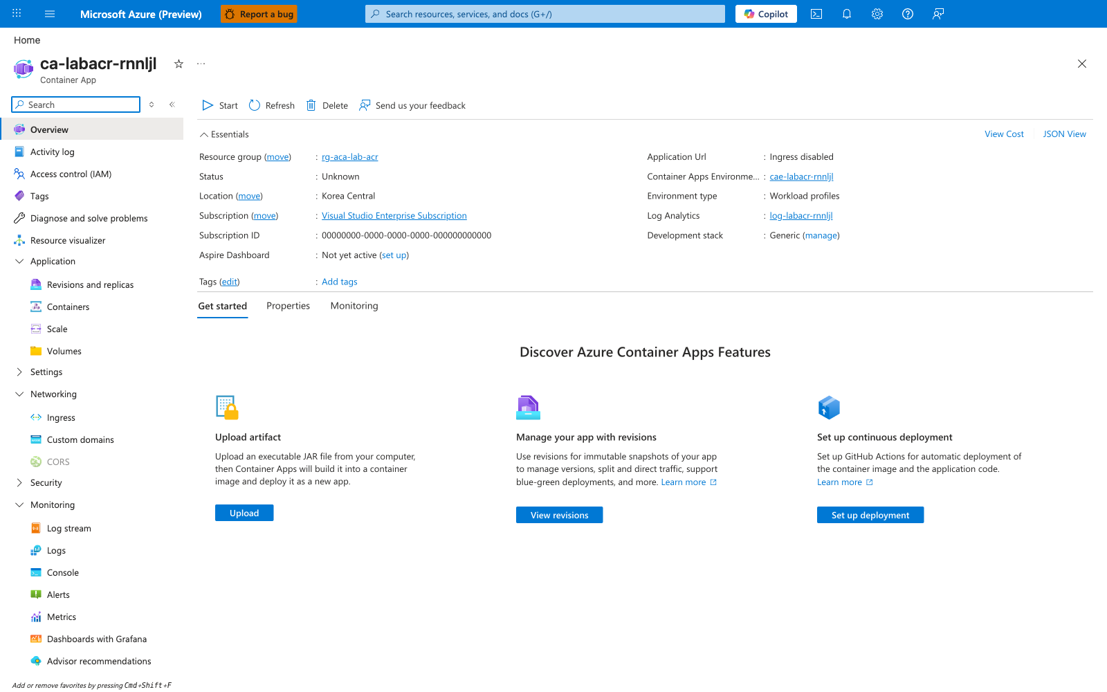Click Send us your feedback
Viewport: 1107px width, 692px height.
coord(412,105)
